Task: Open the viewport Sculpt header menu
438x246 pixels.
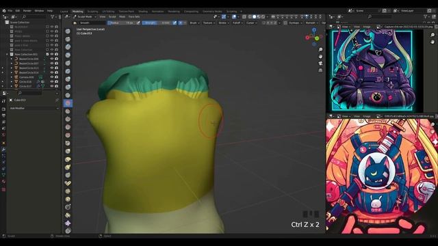Action: pyautogui.click(x=112, y=16)
